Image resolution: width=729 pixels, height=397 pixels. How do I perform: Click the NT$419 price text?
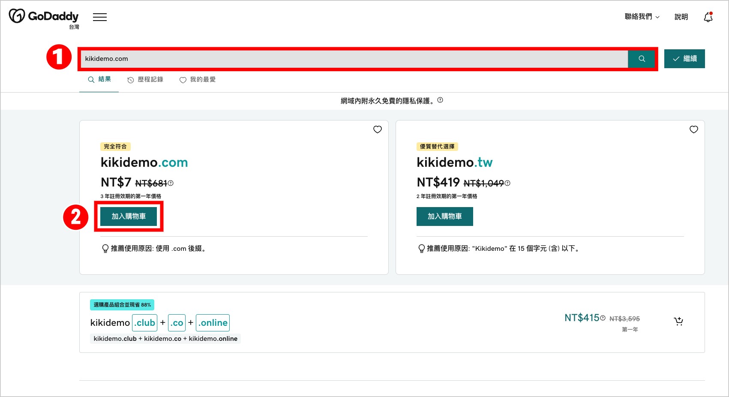pos(438,182)
